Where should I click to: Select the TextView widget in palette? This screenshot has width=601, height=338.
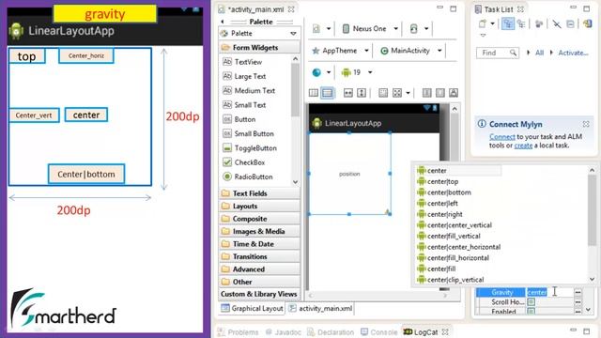pos(248,62)
